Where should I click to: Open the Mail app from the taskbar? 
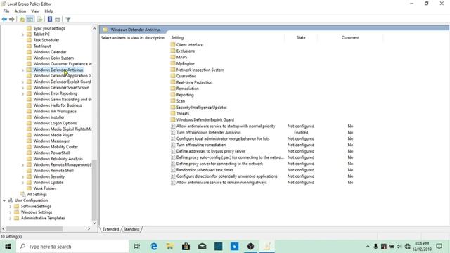tap(202, 247)
